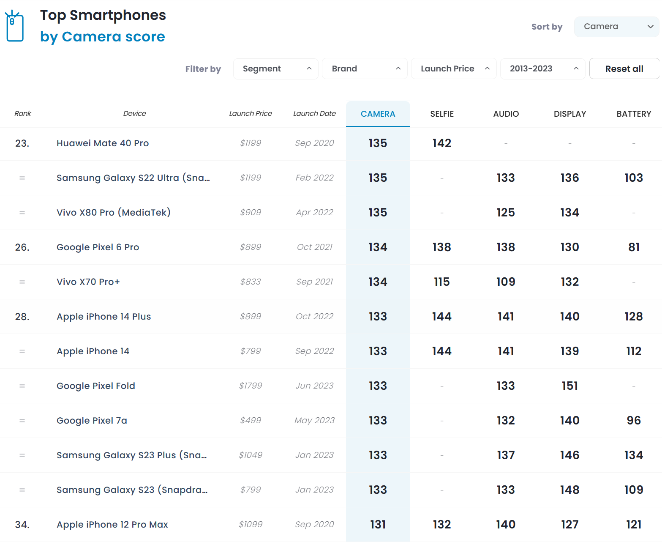The image size is (662, 542).
Task: Select Vivo X70 Pro+ device name
Action: coord(88,282)
